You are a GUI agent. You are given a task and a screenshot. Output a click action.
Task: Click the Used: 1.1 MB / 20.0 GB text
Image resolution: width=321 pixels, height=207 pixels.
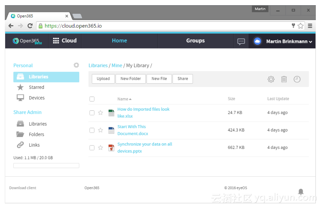(x=33, y=158)
